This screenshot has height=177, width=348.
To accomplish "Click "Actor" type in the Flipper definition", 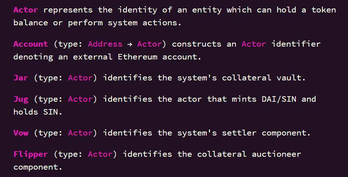I will pyautogui.click(x=100, y=154).
